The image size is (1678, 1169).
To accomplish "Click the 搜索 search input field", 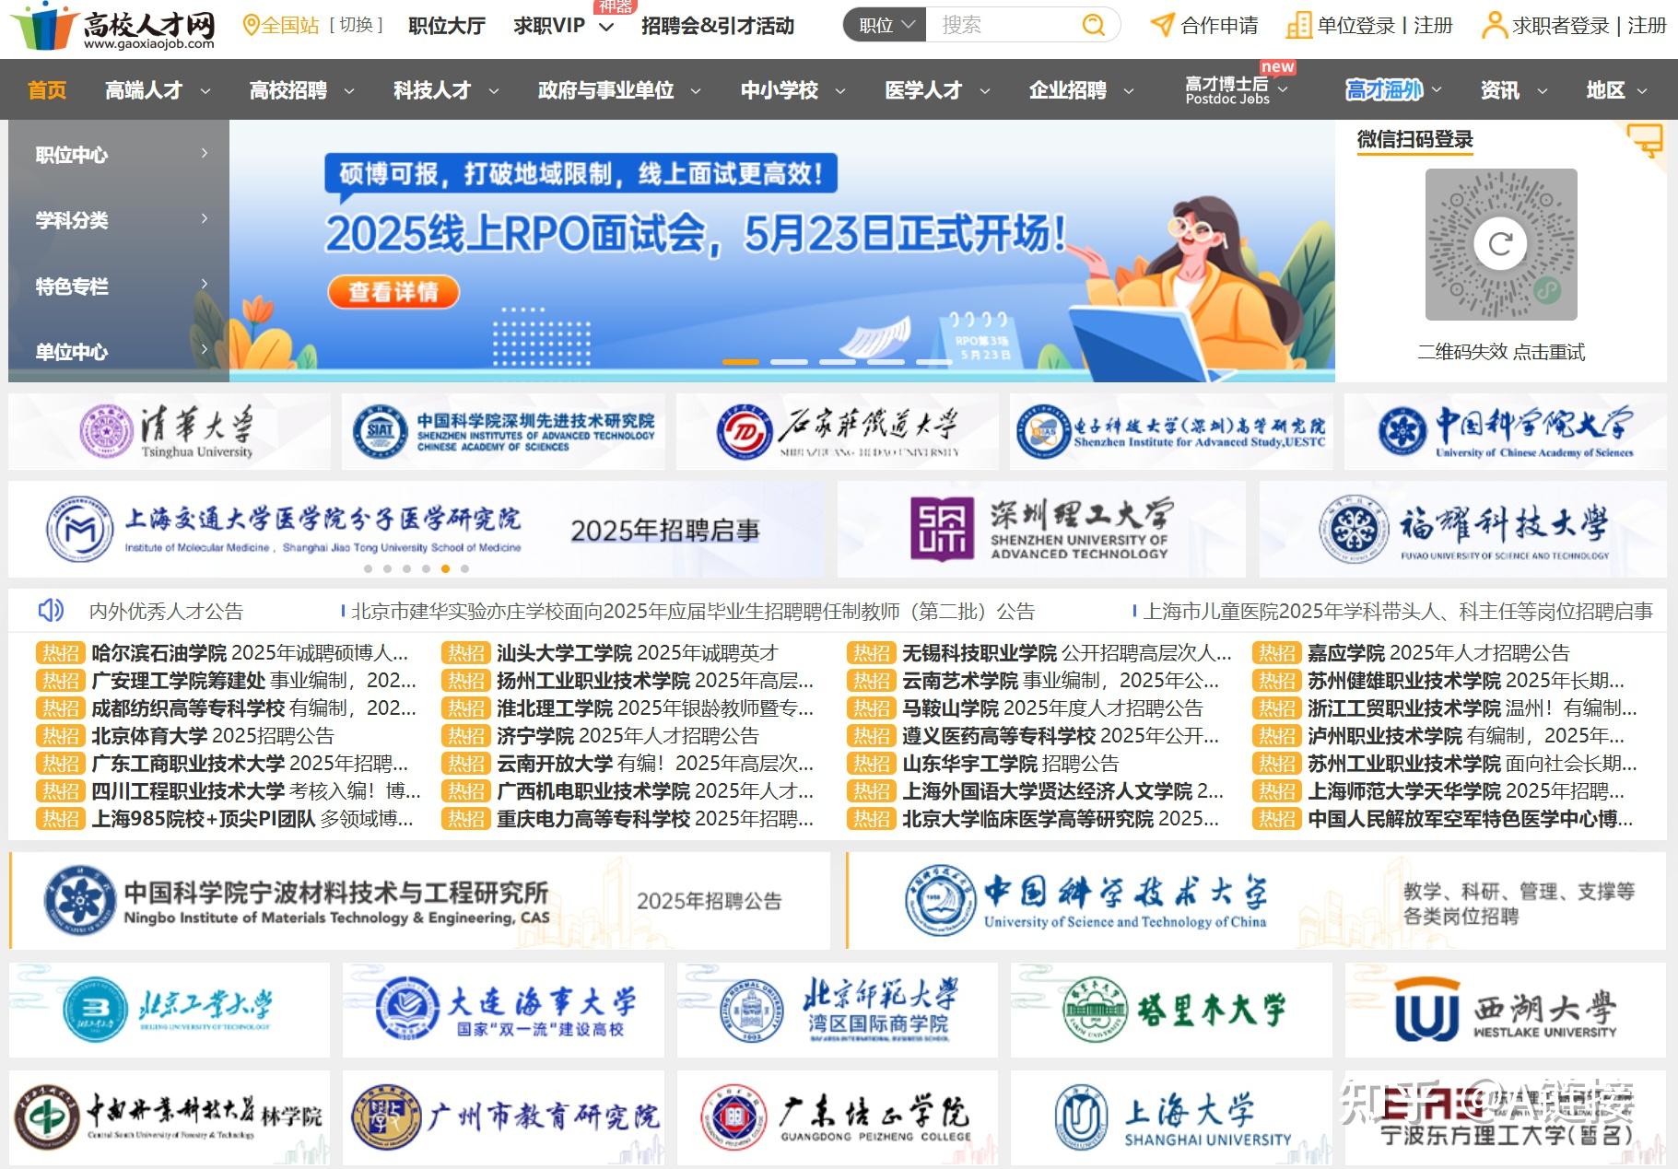I will [x=1003, y=25].
